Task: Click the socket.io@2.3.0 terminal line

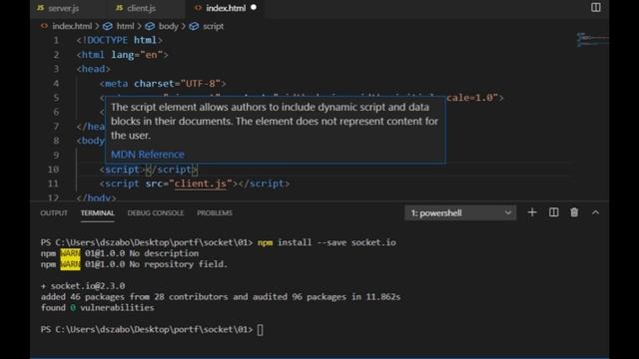Action: point(83,286)
